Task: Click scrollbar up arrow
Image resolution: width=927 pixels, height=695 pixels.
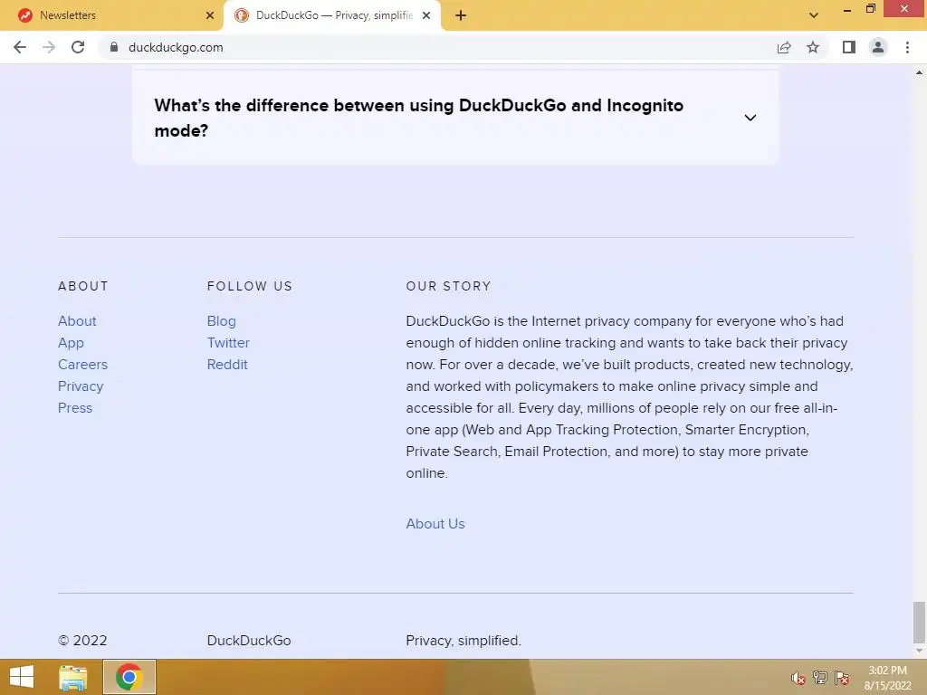Action: (919, 72)
